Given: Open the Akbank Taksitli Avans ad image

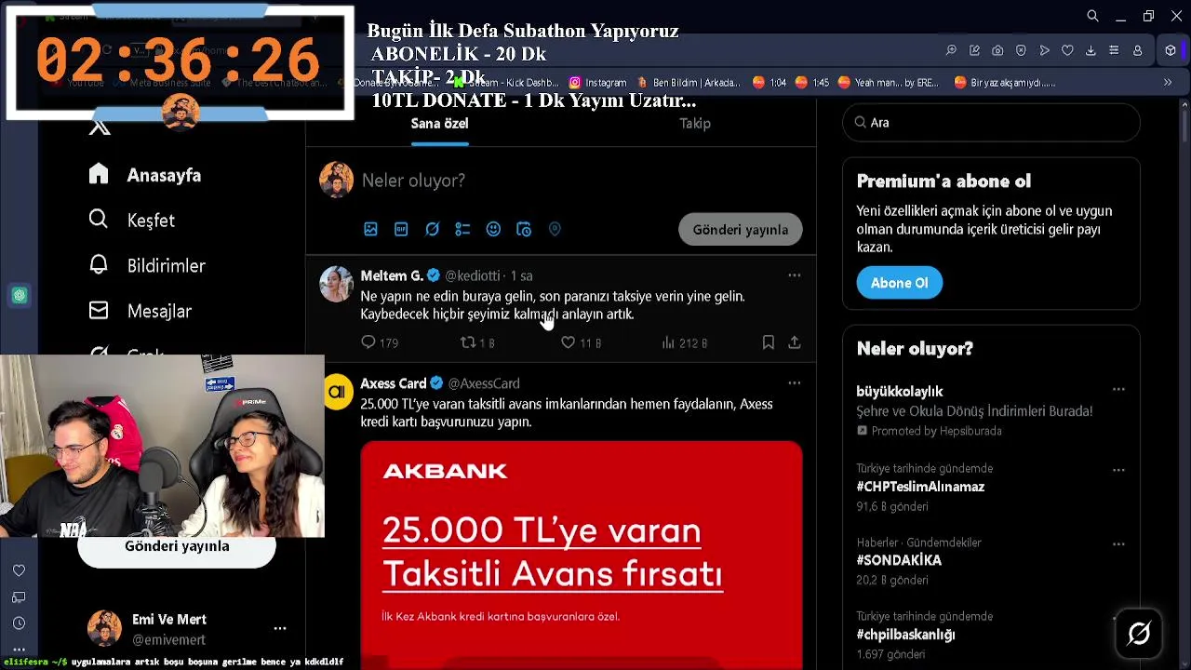Looking at the screenshot, I should tap(581, 555).
